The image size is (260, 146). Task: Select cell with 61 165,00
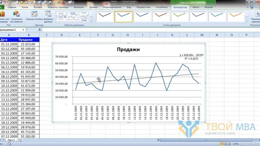[x=29, y=72]
